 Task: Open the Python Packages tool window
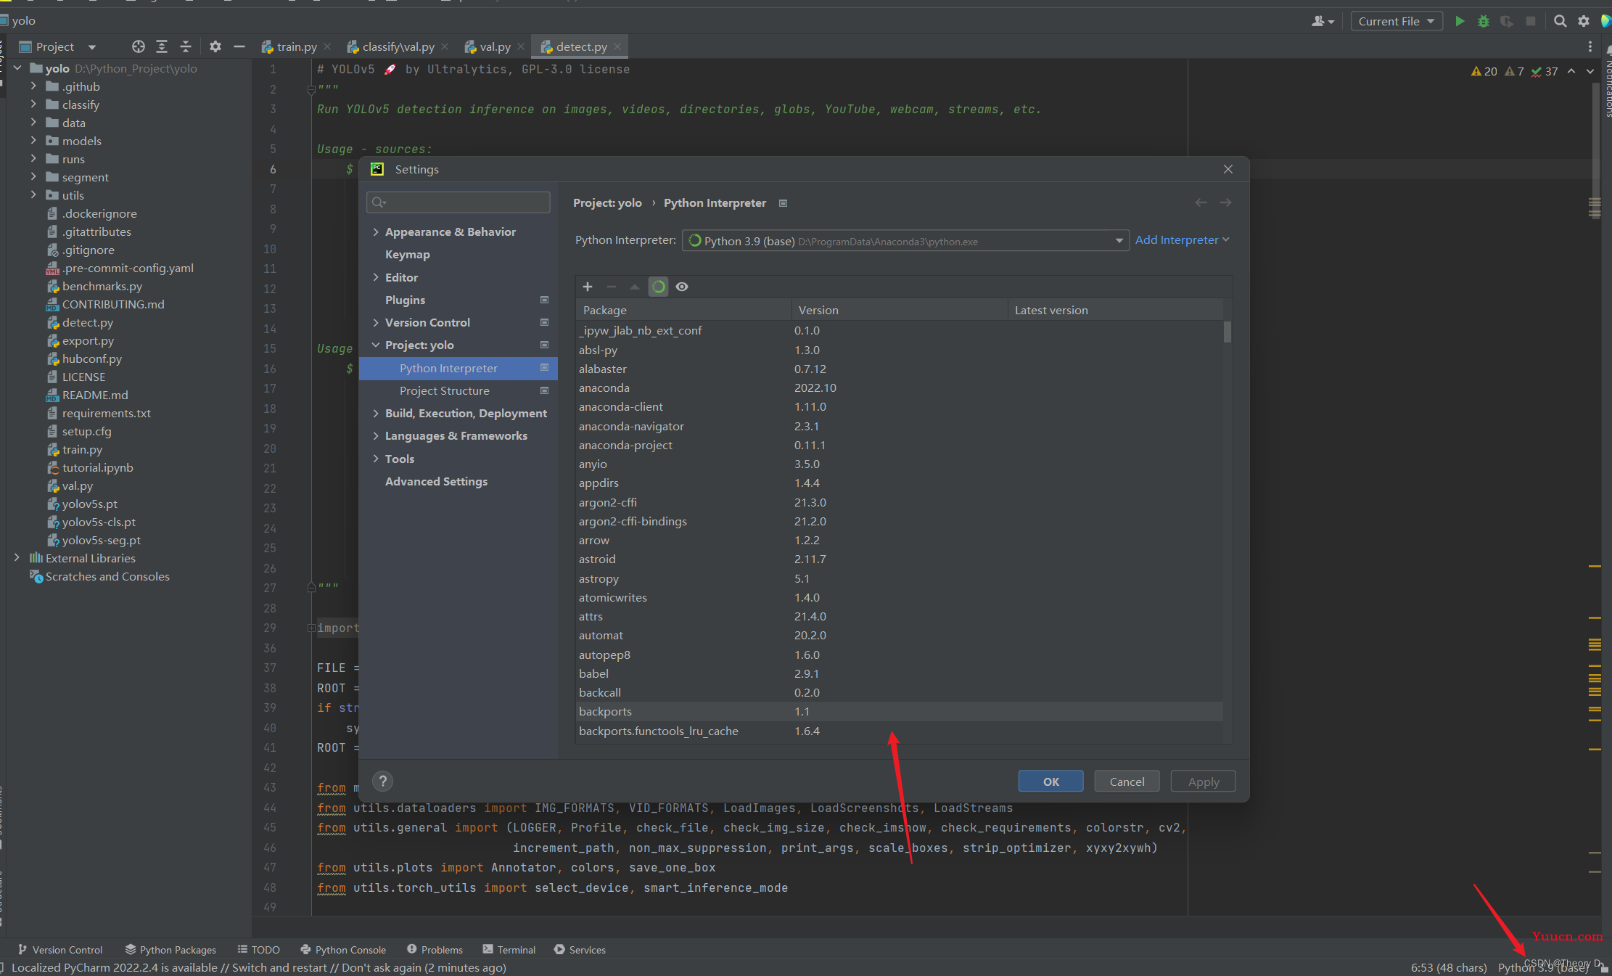[x=170, y=949]
